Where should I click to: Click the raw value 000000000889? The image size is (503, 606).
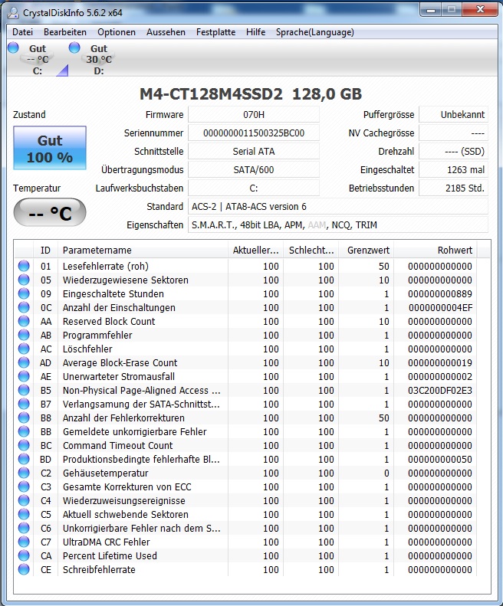coord(440,293)
